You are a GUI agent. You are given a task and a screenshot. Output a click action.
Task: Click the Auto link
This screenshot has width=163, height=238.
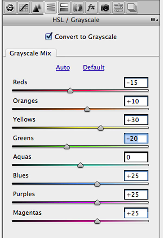pos(63,68)
